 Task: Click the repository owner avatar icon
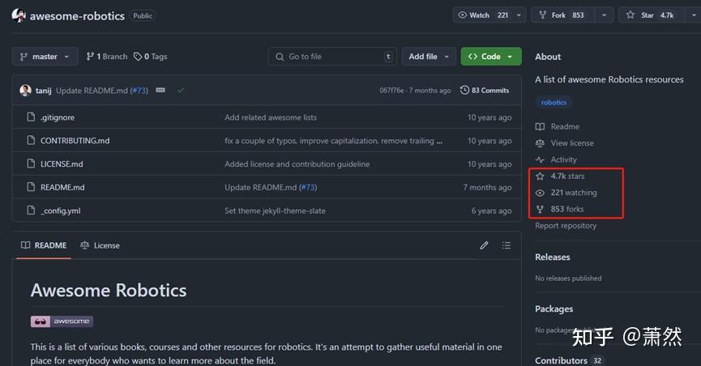[x=19, y=15]
